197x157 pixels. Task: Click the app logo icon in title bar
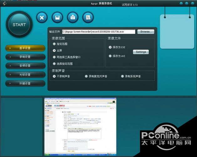[x=5, y=3]
